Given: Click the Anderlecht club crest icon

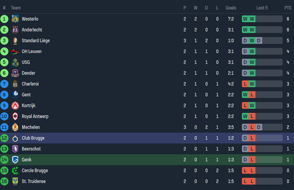Looking at the screenshot, I should 15,30.
